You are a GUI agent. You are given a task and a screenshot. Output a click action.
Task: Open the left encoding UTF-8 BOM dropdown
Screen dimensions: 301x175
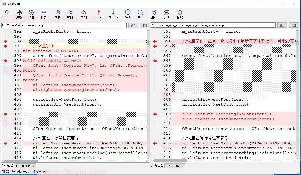(x=25, y=166)
